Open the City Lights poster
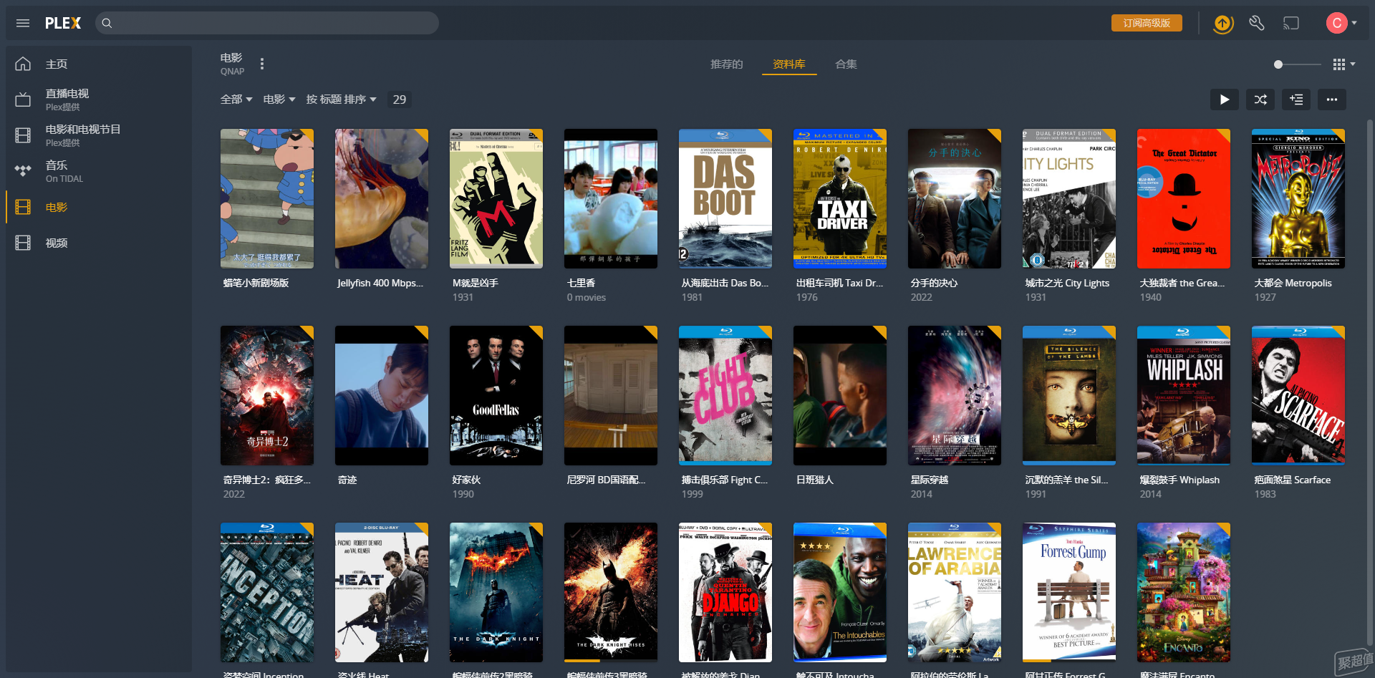1375x678 pixels. coord(1069,198)
